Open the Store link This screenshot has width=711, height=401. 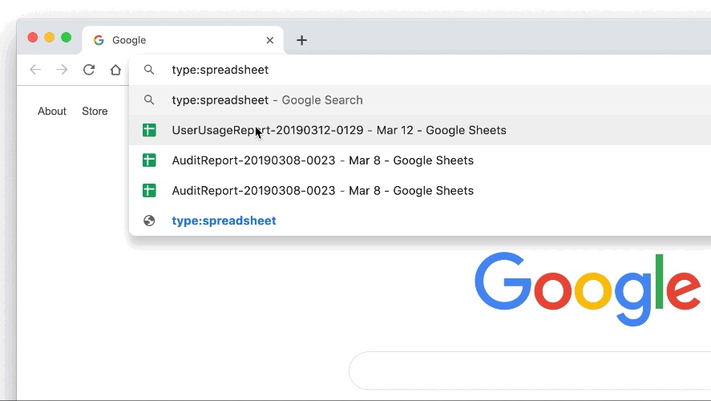[x=95, y=111]
